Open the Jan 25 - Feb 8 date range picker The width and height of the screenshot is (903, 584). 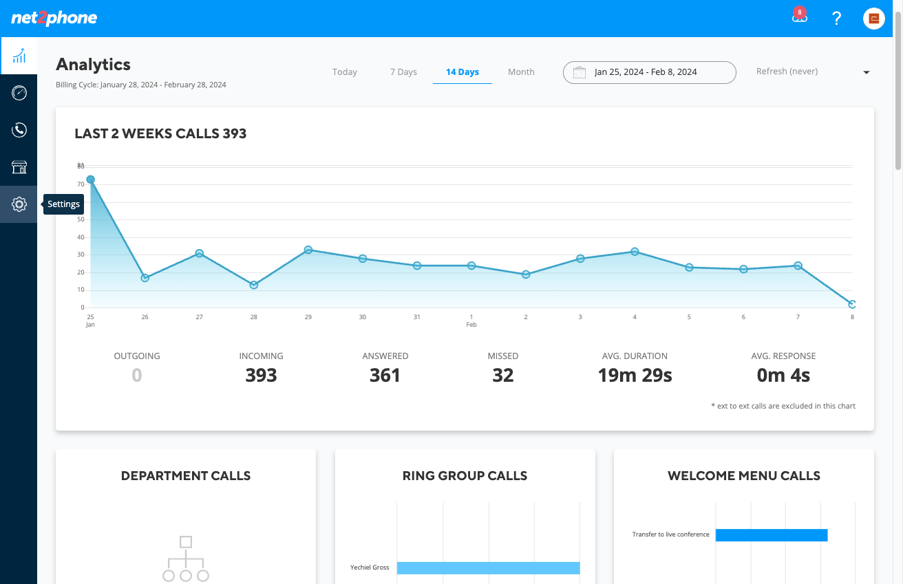650,72
